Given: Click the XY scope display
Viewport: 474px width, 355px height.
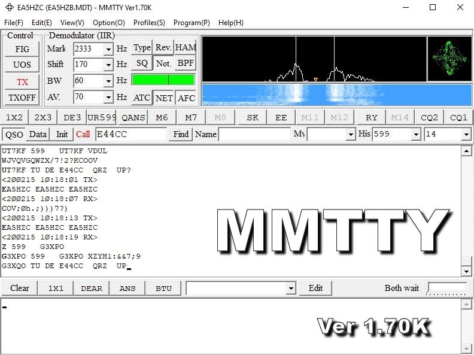Looking at the screenshot, I should tap(449, 59).
